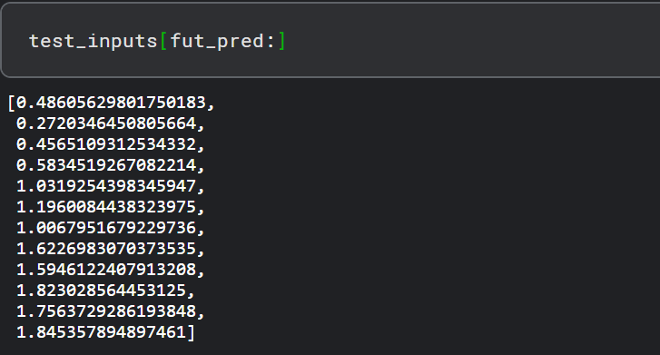Click output value 0.4565109312534332
The width and height of the screenshot is (660, 355).
(106, 144)
